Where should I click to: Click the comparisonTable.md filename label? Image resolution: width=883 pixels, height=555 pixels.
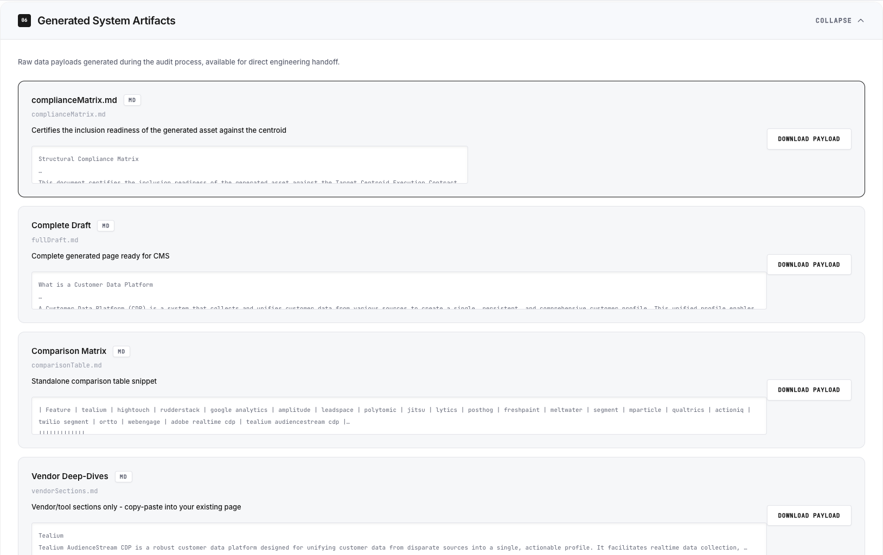(66, 365)
